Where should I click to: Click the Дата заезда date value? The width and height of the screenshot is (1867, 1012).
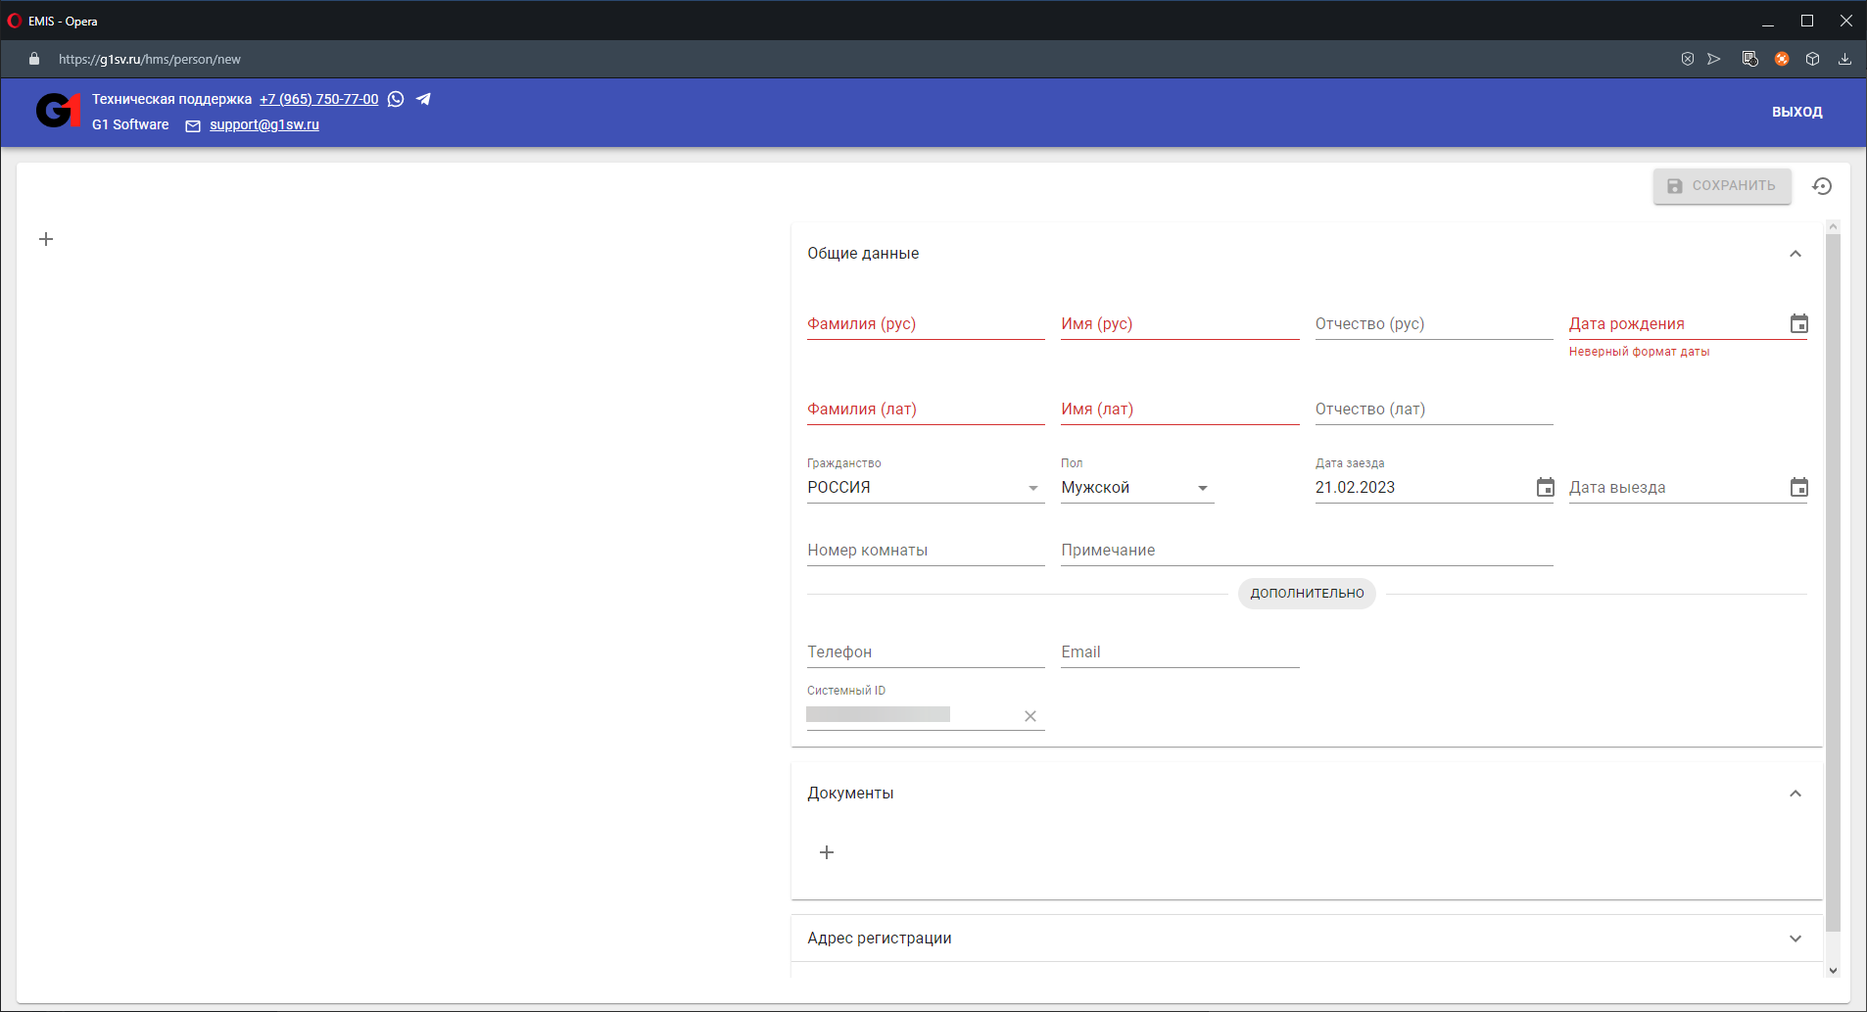pos(1355,488)
